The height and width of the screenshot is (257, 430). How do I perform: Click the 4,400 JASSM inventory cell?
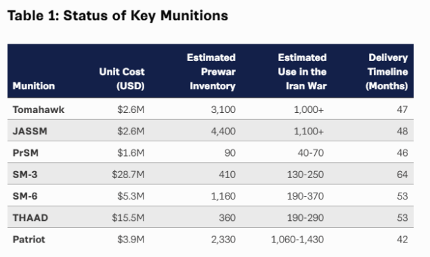pos(223,131)
